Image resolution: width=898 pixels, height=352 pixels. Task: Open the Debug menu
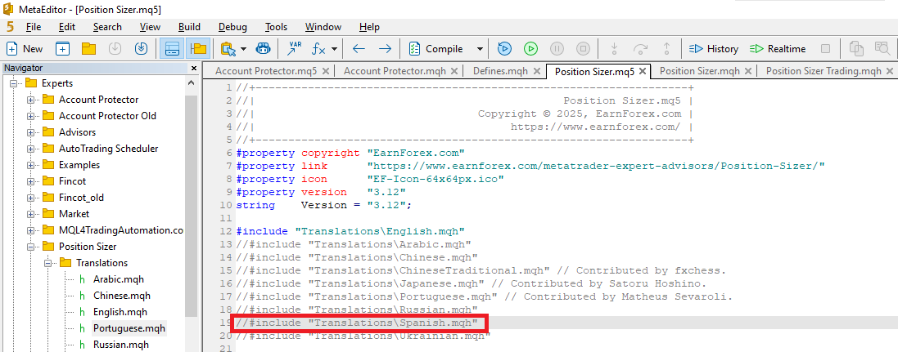point(232,27)
